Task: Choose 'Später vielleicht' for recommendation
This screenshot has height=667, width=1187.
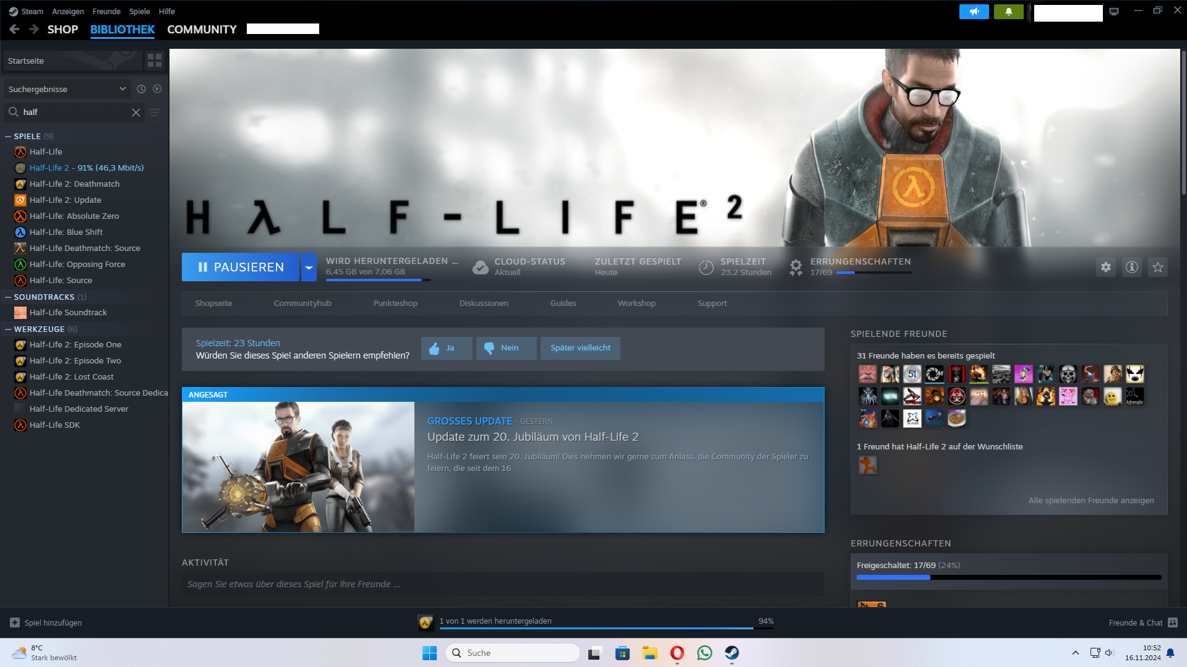Action: pos(580,348)
